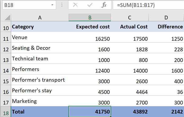Click the Category header cell
This screenshot has height=117, width=184.
(x=40, y=27)
